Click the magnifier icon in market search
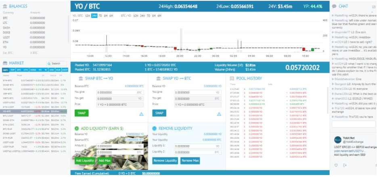Viewport: 377px width, 177px height. point(49,64)
